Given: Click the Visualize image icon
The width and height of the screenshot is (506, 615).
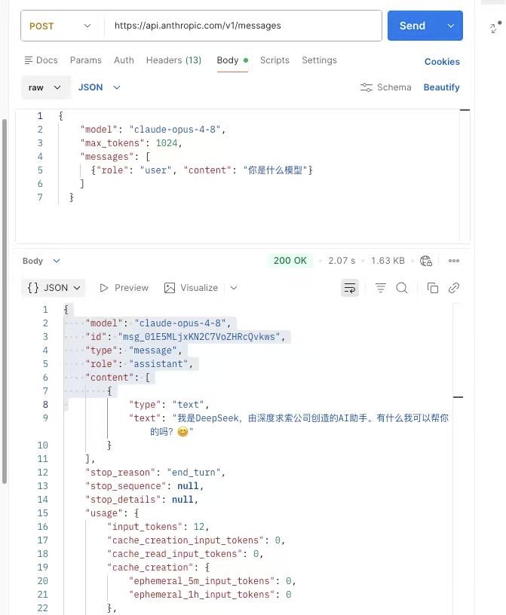Looking at the screenshot, I should click(170, 288).
